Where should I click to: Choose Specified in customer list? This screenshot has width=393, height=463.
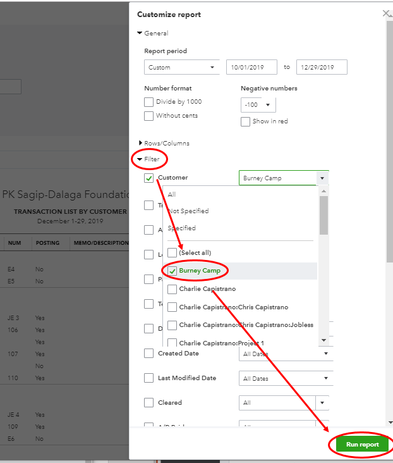pos(181,228)
